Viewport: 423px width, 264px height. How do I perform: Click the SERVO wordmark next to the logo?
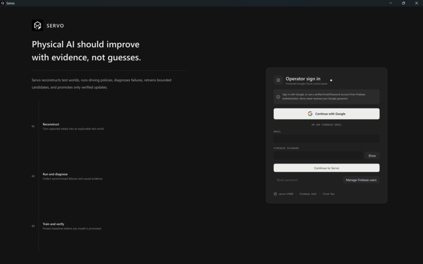pos(55,26)
